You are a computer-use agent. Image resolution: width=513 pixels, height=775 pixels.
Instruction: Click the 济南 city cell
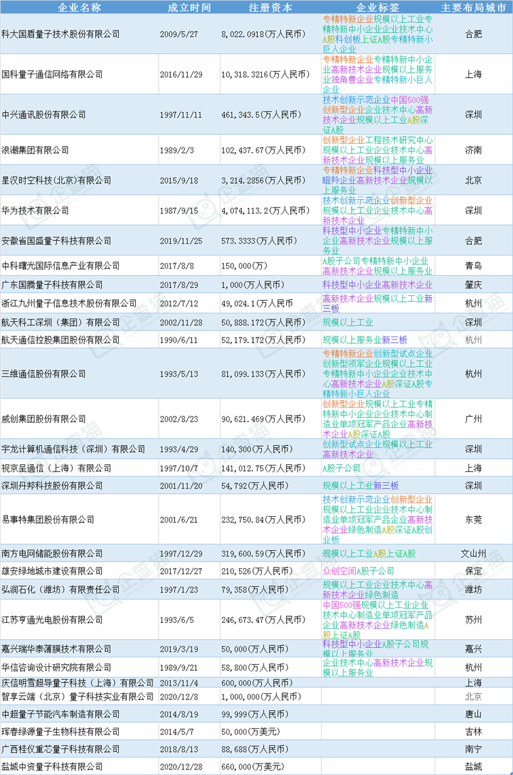[473, 150]
